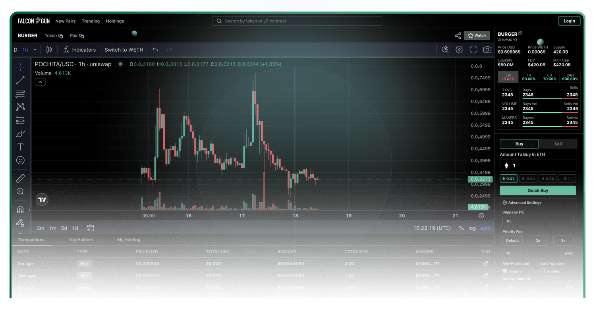Open the emoji icons tool
Image resolution: width=595 pixels, height=318 pixels.
[20, 160]
